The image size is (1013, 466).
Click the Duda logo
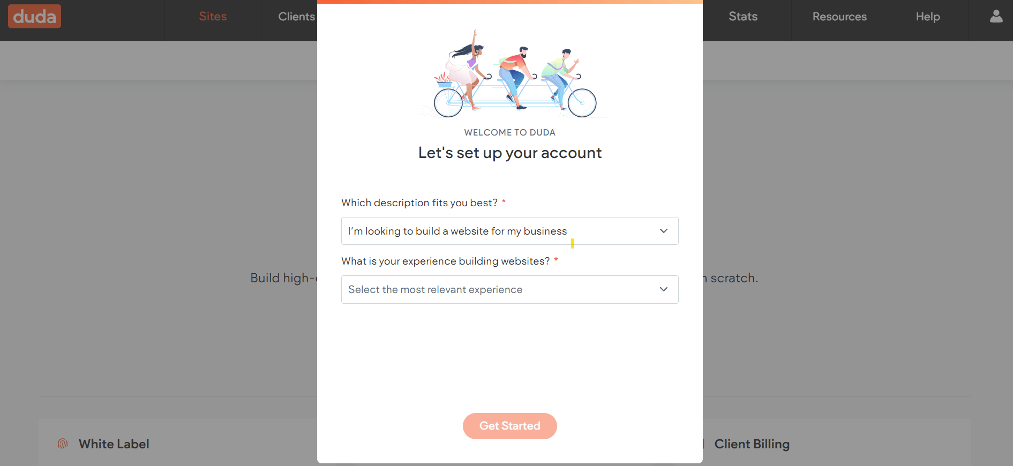[34, 17]
